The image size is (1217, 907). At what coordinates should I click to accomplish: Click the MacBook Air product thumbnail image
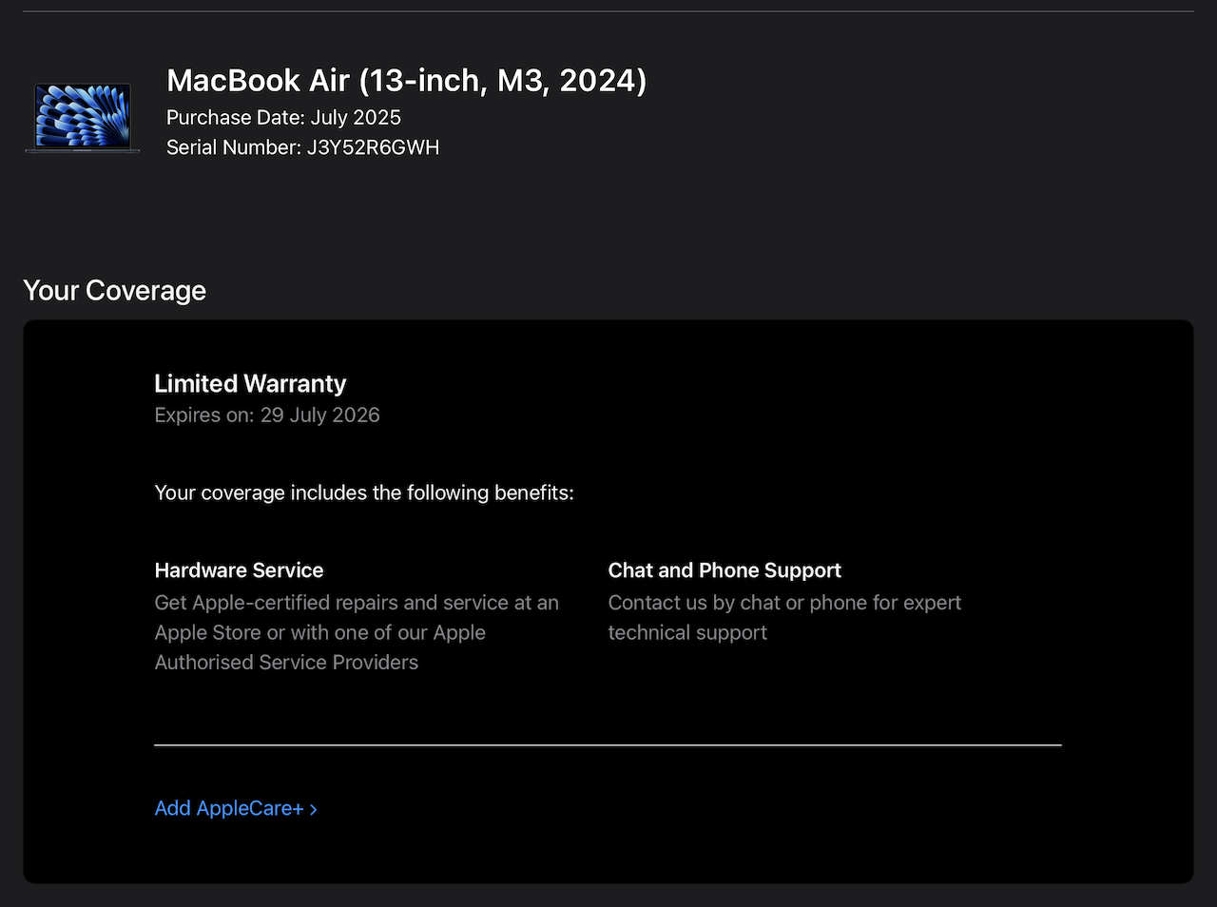83,118
